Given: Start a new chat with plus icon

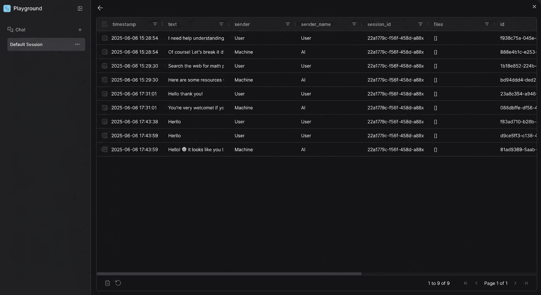Looking at the screenshot, I should 80,30.
